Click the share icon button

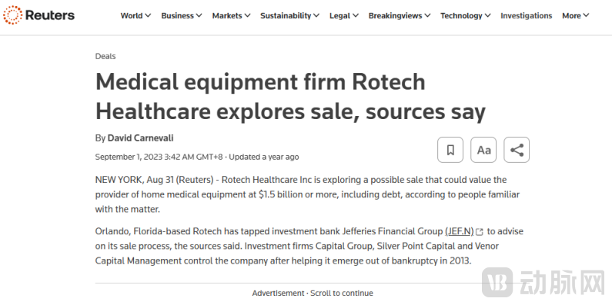click(517, 150)
